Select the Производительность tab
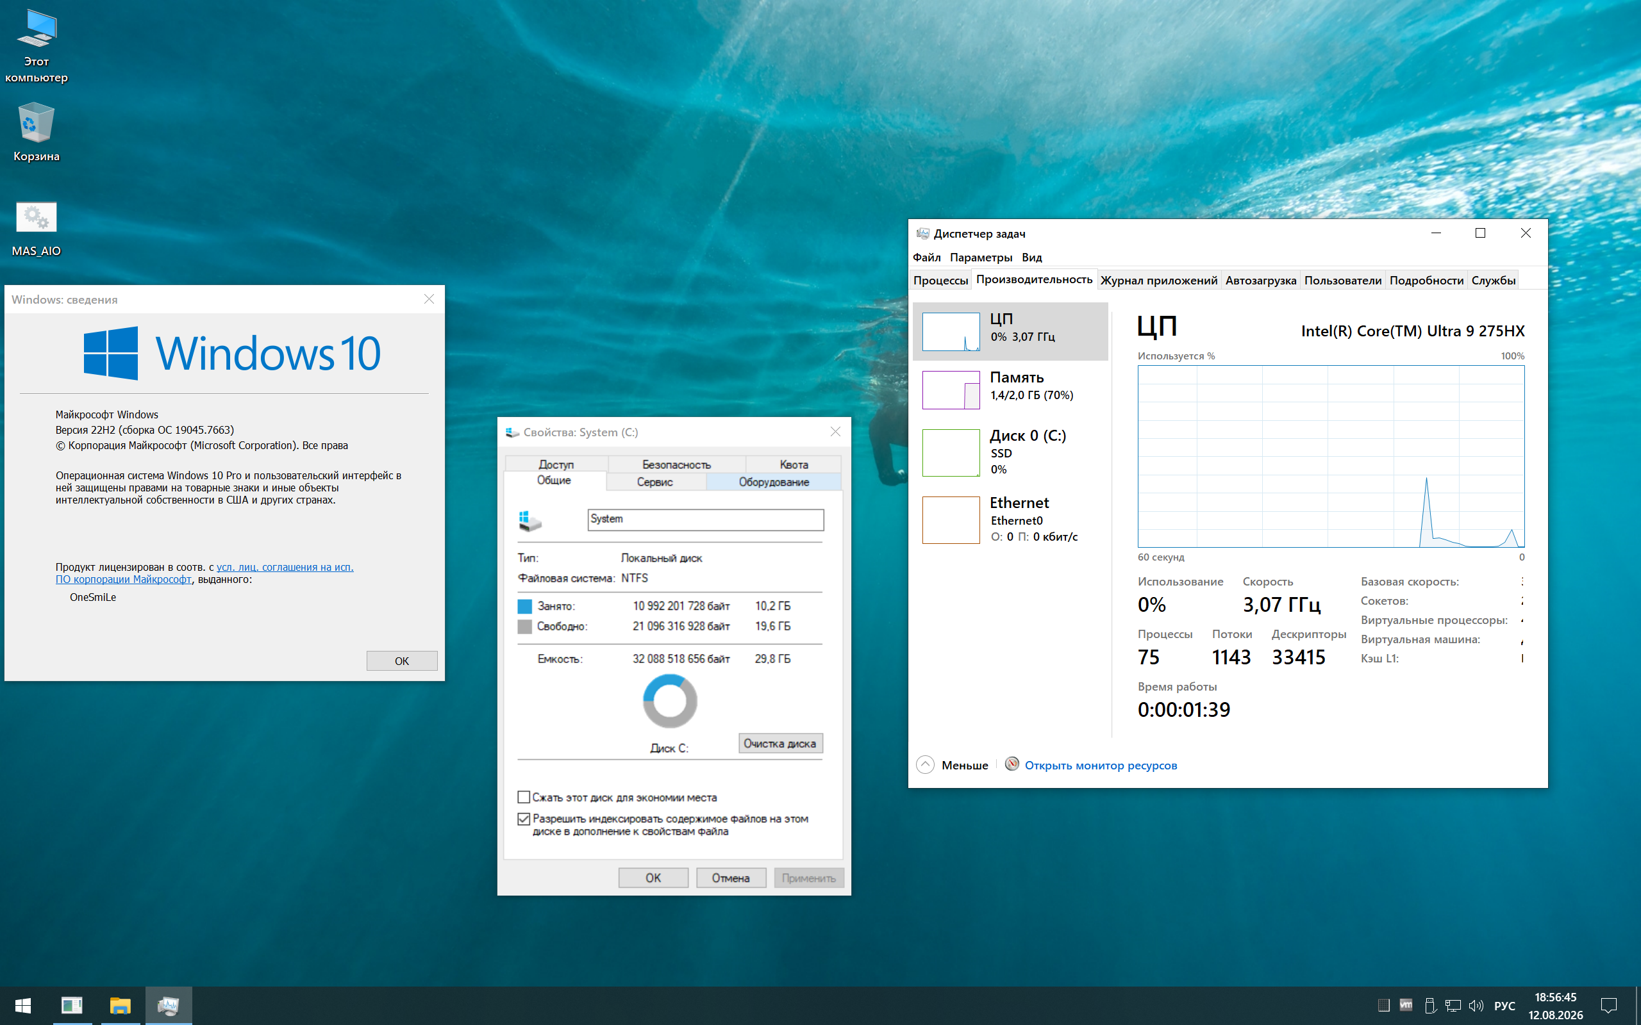The height and width of the screenshot is (1025, 1641). point(1034,279)
